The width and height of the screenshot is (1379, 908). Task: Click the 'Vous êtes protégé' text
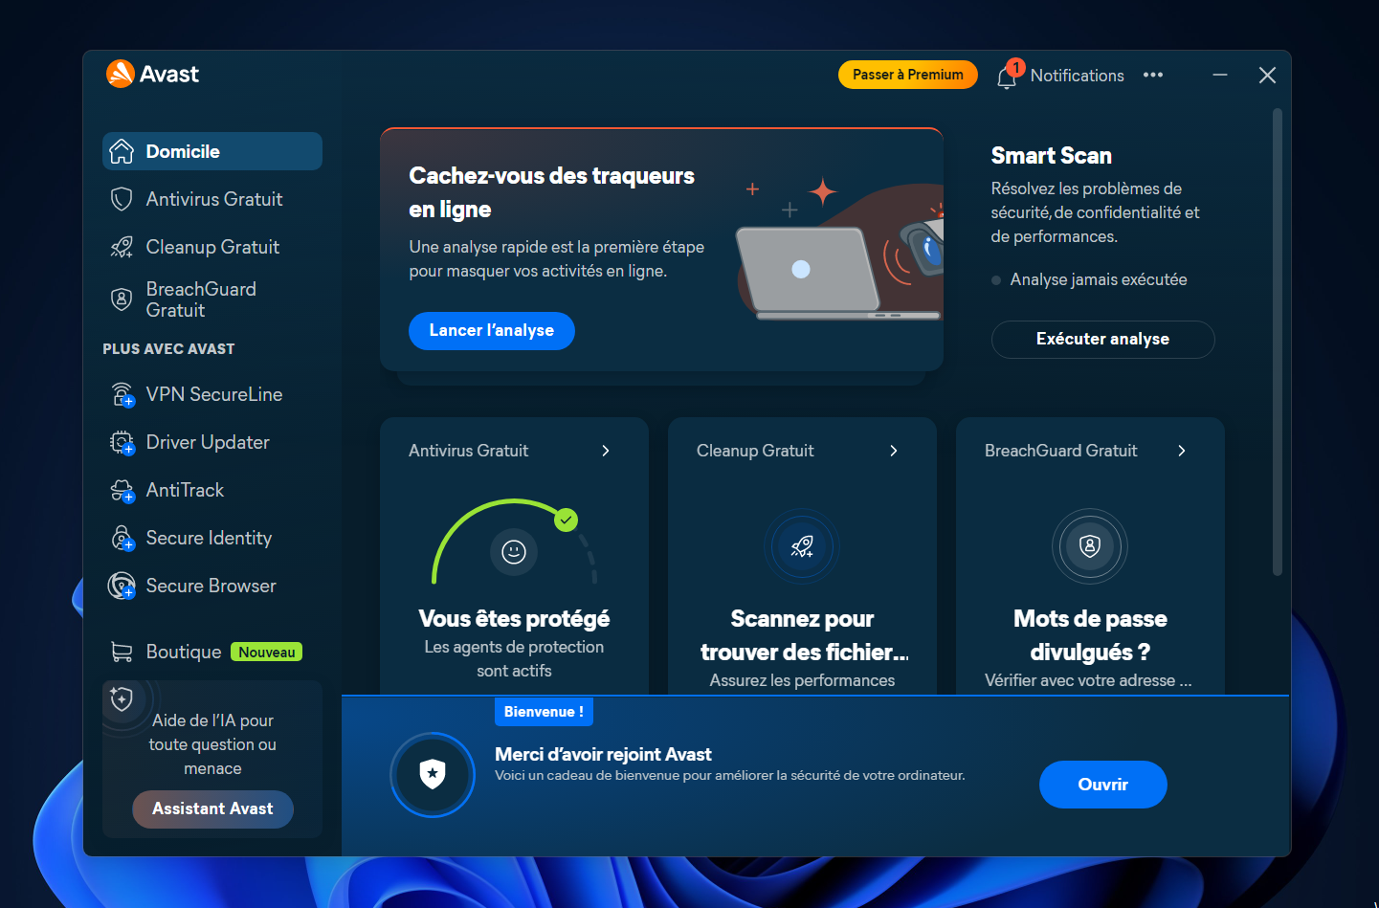[514, 619]
